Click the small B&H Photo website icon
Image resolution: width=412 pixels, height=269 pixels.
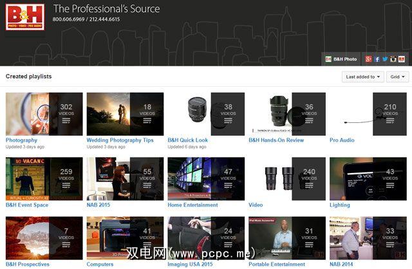click(328, 59)
